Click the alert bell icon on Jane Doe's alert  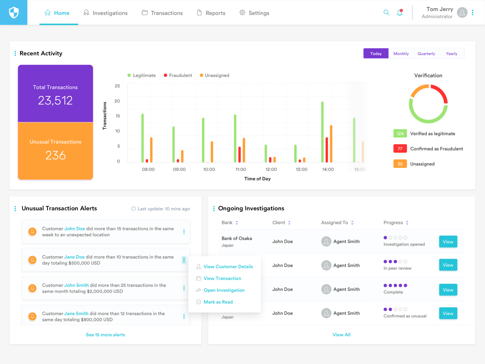pyautogui.click(x=32, y=260)
